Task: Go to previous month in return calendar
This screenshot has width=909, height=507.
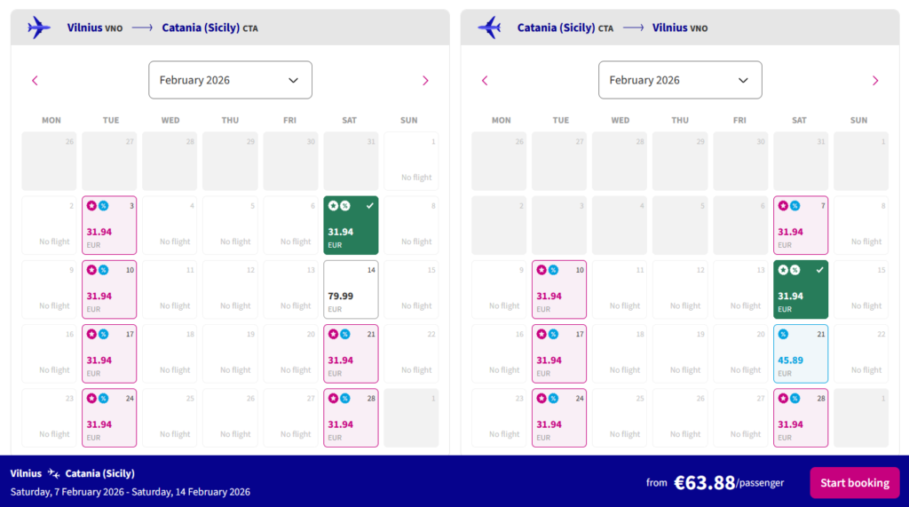Action: 485,80
